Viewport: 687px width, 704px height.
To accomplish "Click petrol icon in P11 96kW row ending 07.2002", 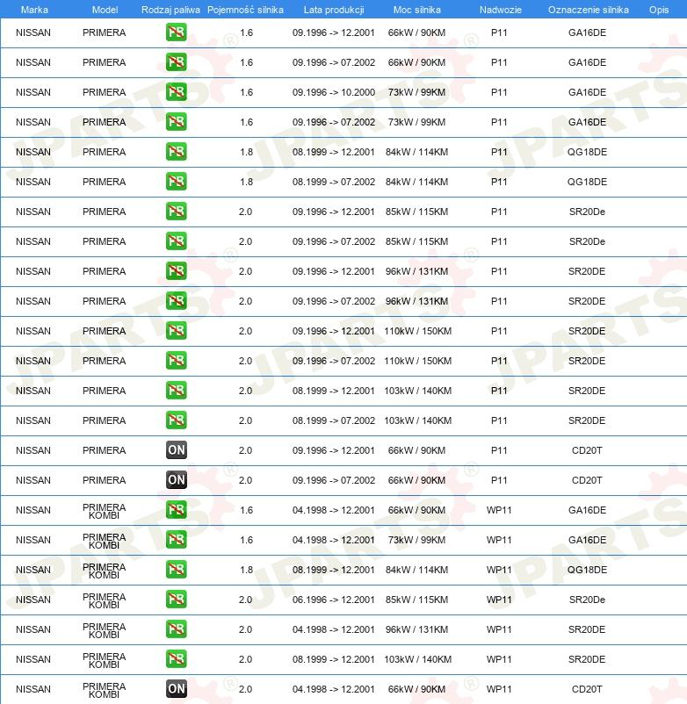I will click(x=176, y=301).
